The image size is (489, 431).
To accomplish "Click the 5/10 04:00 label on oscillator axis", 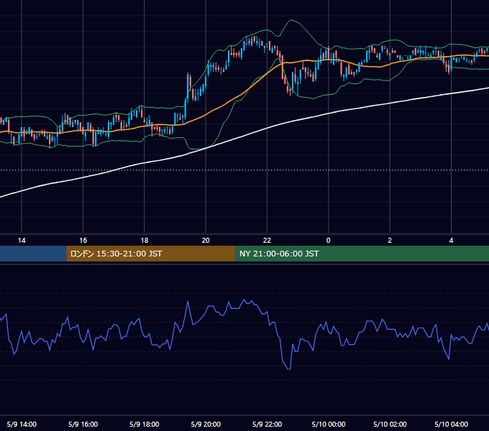I will coord(452,424).
